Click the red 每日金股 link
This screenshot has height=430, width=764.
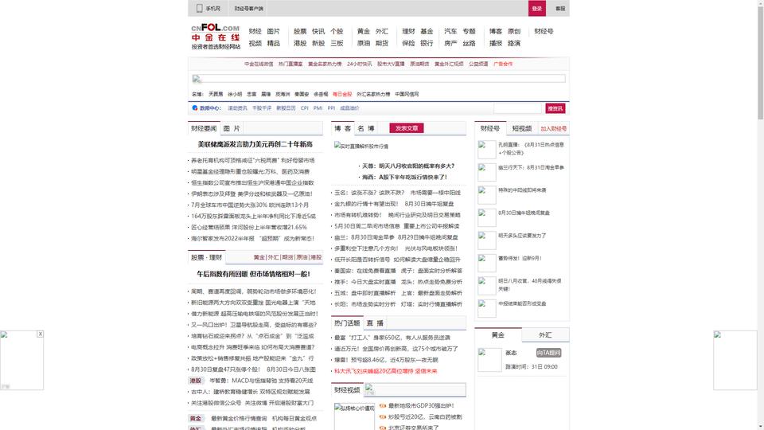coord(342,94)
